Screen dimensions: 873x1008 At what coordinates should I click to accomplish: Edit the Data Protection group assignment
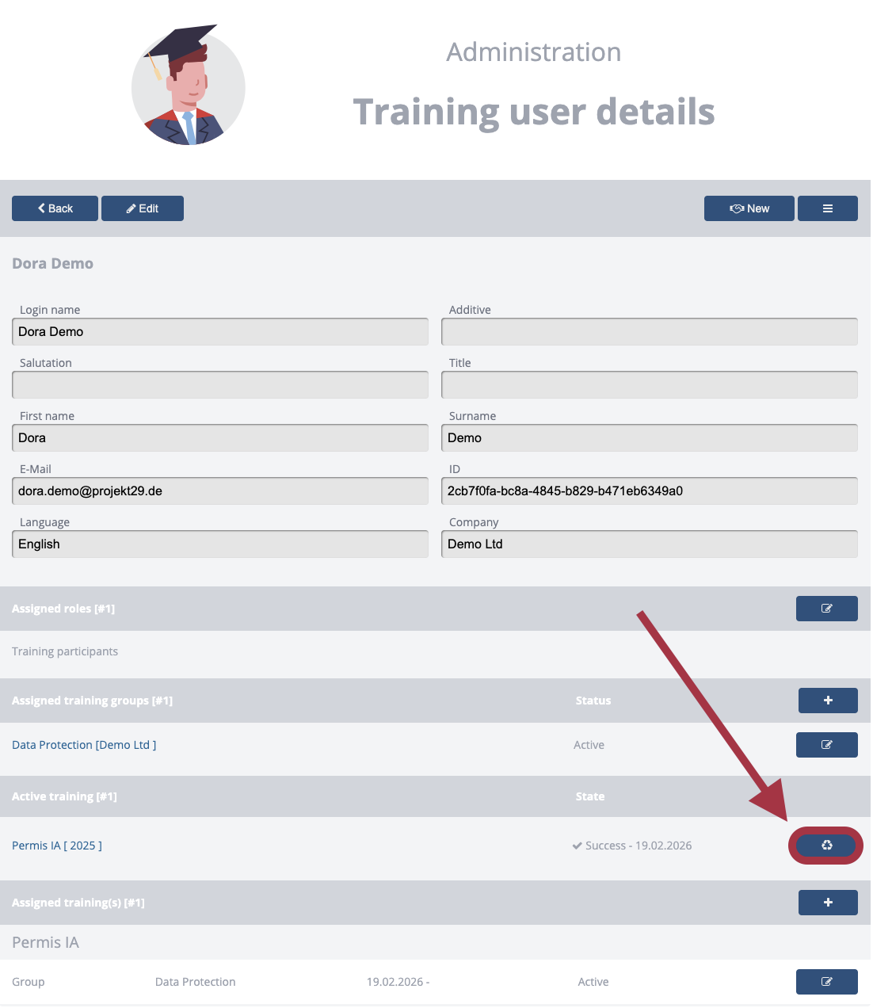826,745
